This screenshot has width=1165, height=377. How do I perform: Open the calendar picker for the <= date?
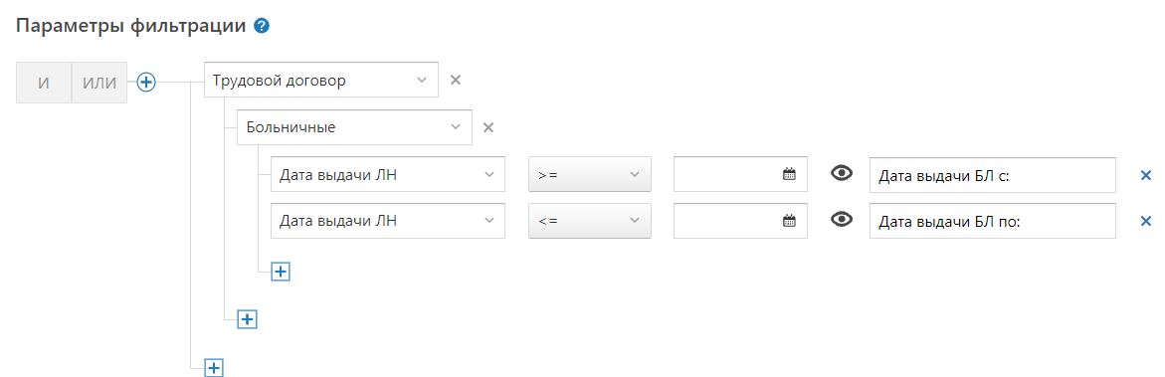(789, 221)
